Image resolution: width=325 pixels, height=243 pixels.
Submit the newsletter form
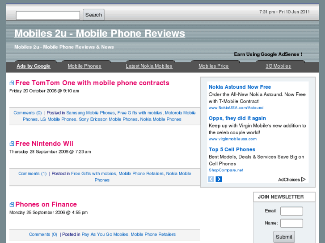284,237
